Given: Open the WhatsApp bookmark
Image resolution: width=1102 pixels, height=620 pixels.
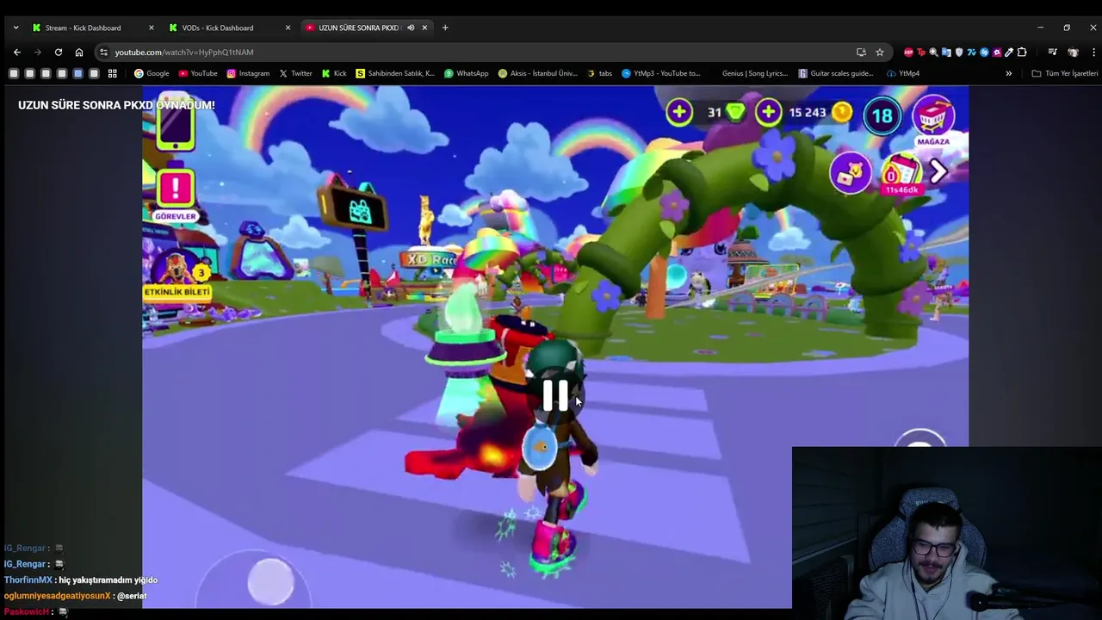Looking at the screenshot, I should click(466, 73).
